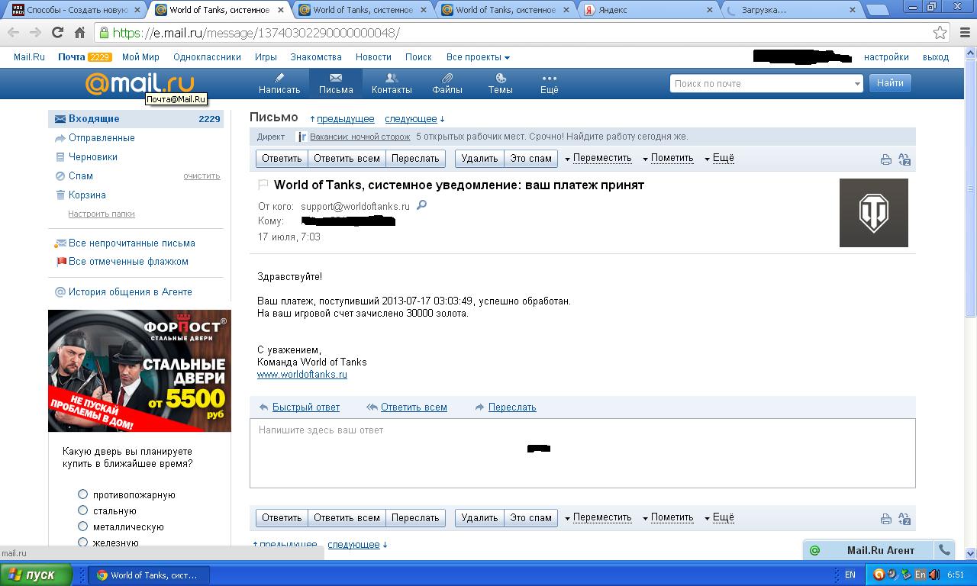The height and width of the screenshot is (586, 977).
Task: Click the World of Tanks sender avatar
Action: click(874, 213)
